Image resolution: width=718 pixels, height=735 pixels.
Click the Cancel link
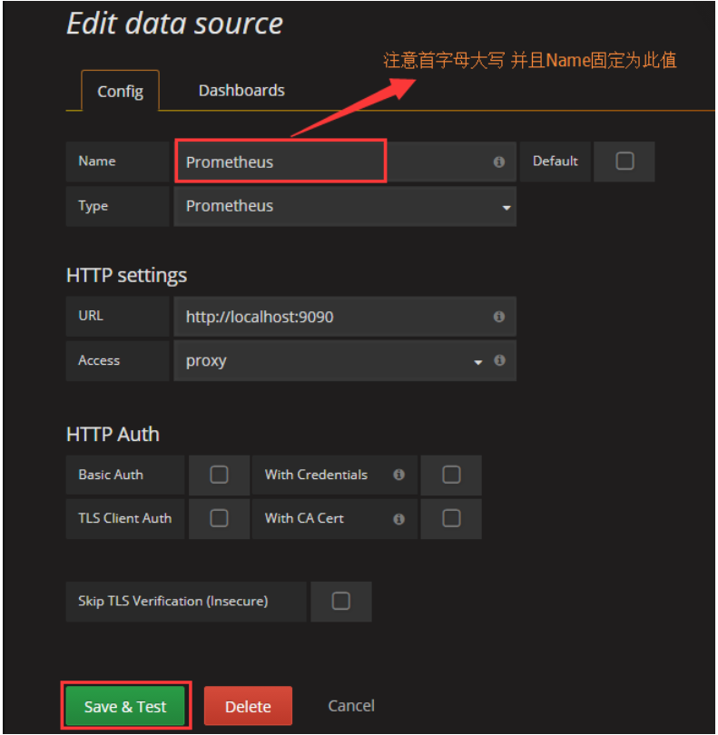(x=351, y=705)
